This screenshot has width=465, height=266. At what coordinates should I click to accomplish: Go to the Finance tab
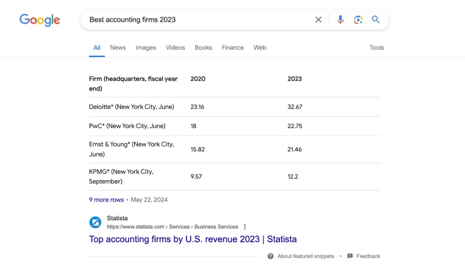(x=233, y=48)
